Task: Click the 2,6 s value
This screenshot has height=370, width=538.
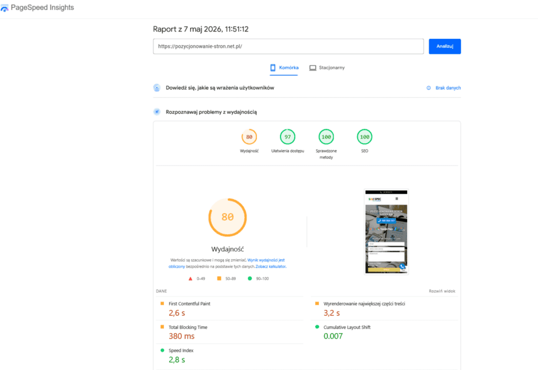Action: pos(177,313)
